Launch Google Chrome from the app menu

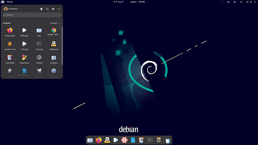[x=53, y=31]
